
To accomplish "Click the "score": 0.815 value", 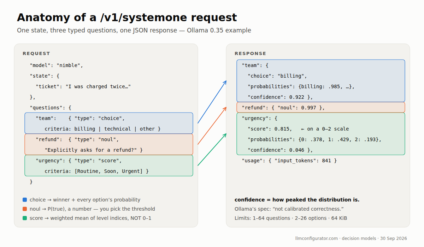I will [270, 129].
